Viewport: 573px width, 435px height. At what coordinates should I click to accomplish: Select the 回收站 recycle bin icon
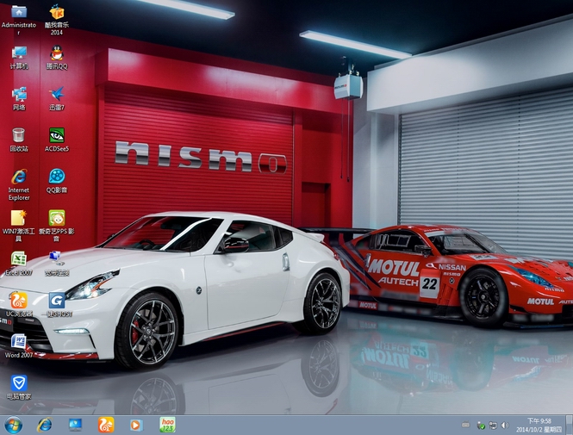(19, 140)
